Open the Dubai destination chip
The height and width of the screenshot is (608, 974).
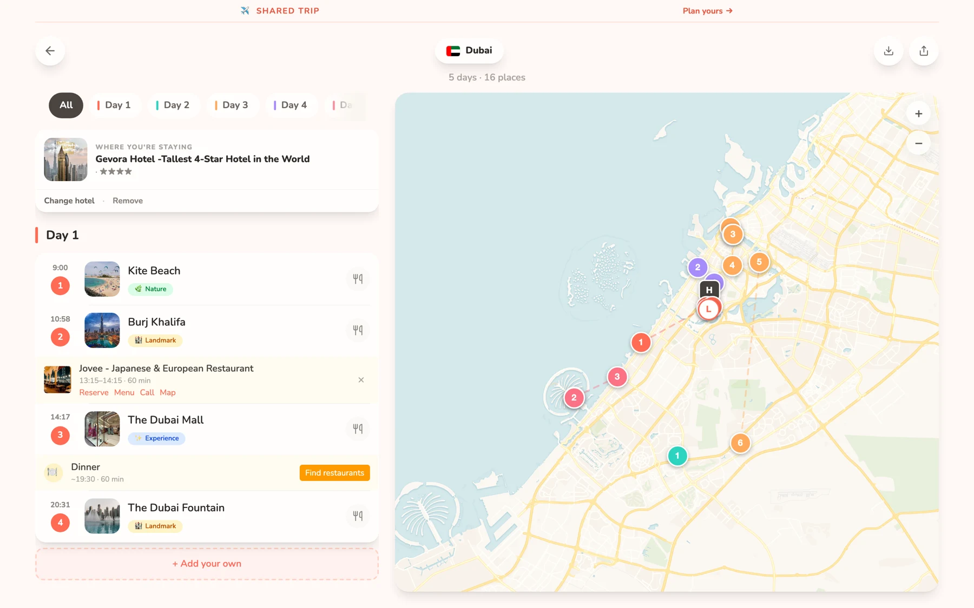tap(469, 50)
